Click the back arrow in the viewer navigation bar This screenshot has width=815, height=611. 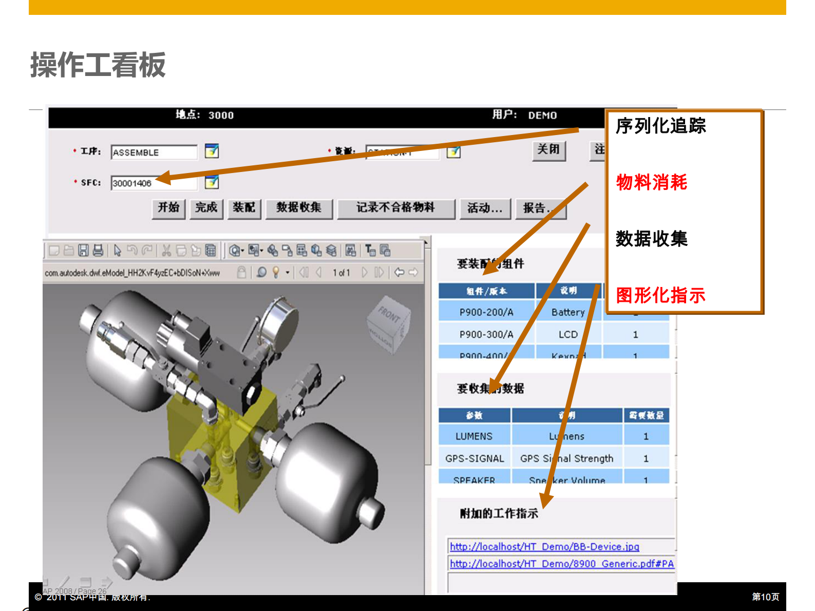click(399, 272)
